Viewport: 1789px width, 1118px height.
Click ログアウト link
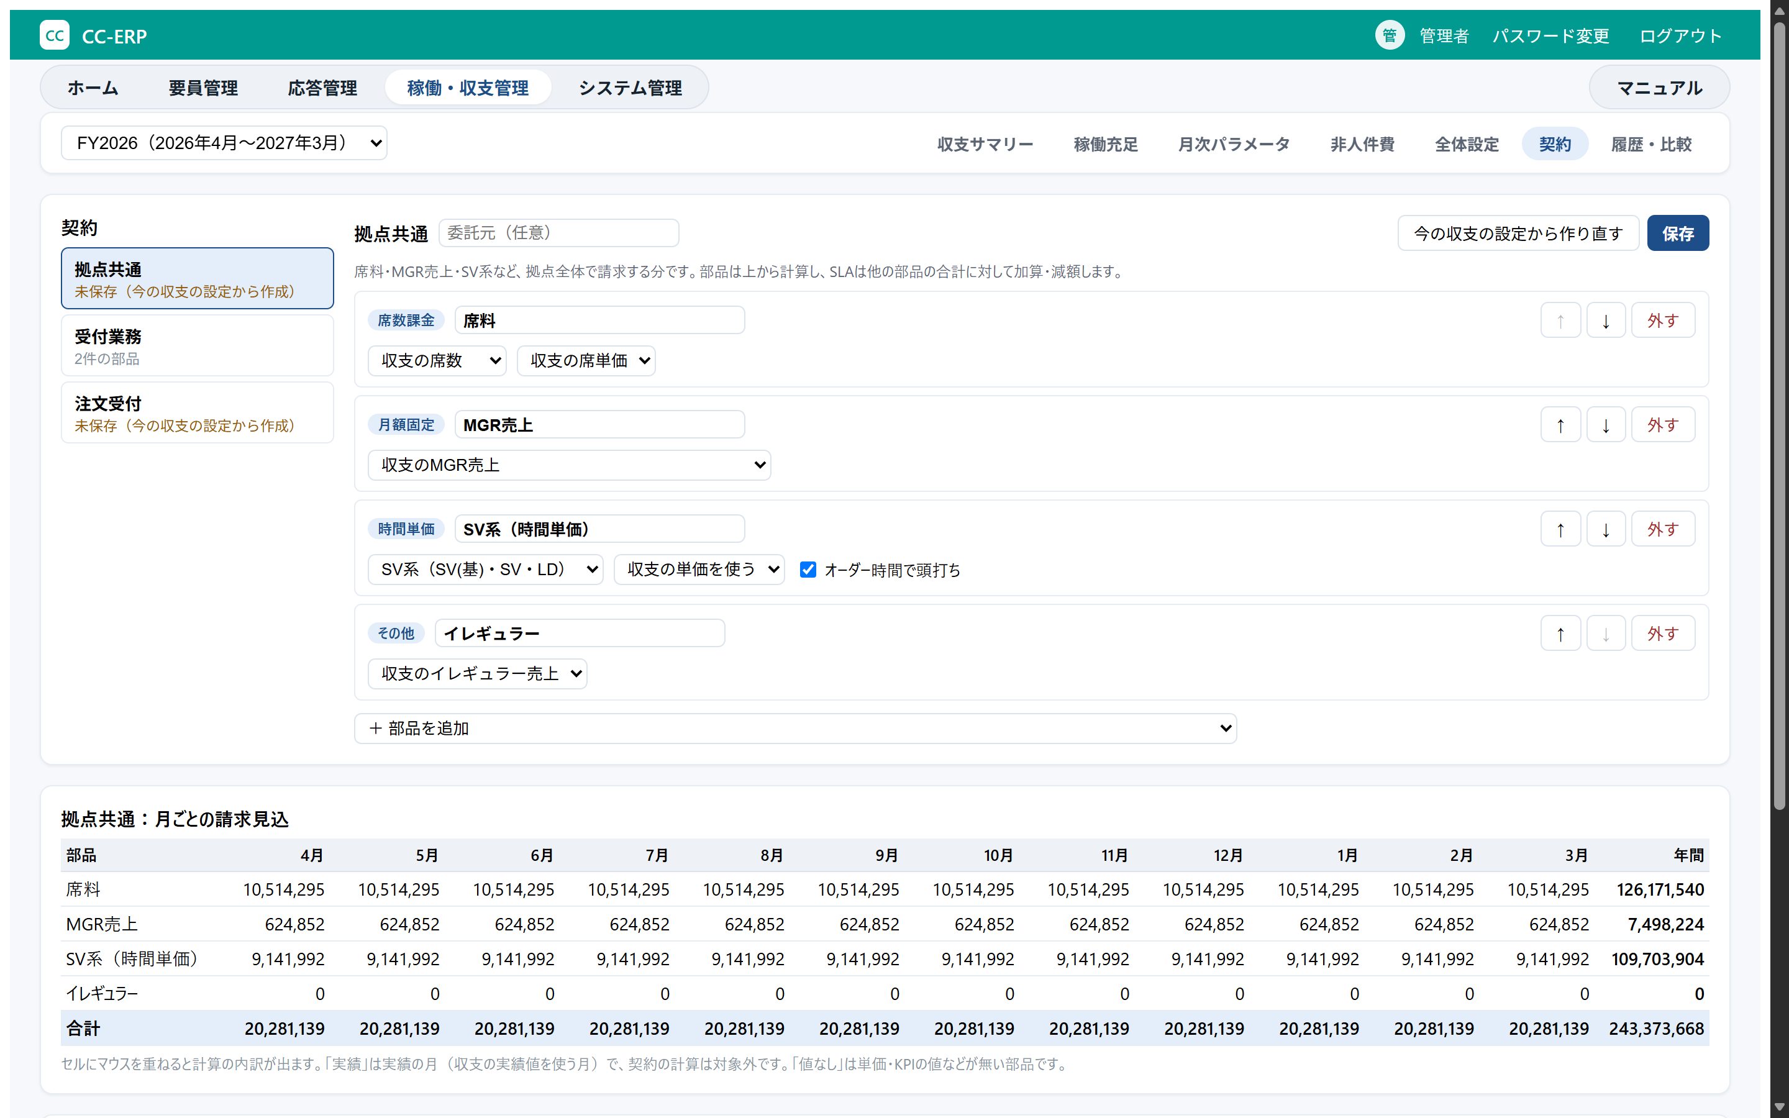1680,35
